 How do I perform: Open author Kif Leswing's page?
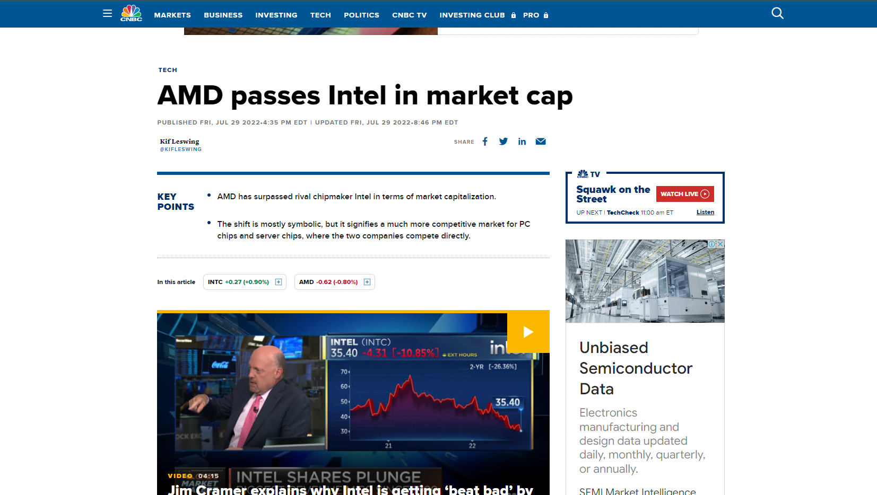[179, 142]
